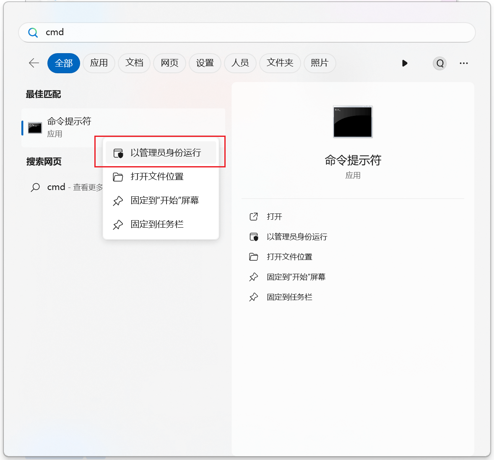Click the back arrow above search results
494x460 pixels.
[x=34, y=63]
